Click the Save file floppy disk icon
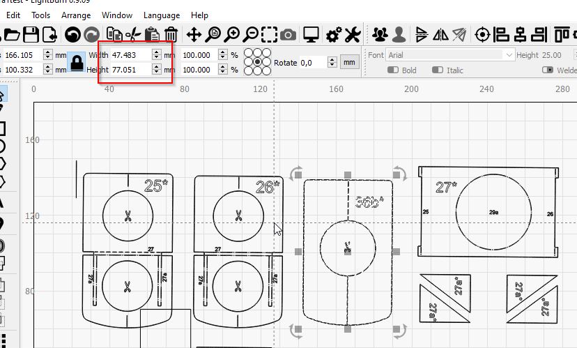This screenshot has height=348, width=577. tap(31, 34)
